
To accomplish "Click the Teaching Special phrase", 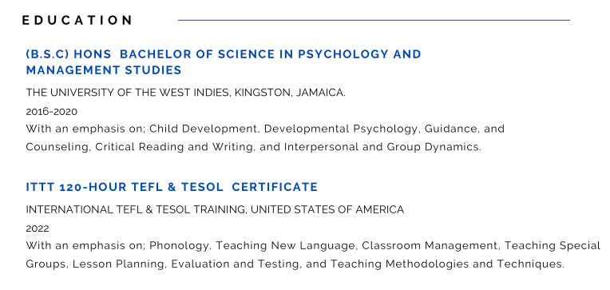I will tap(552, 245).
